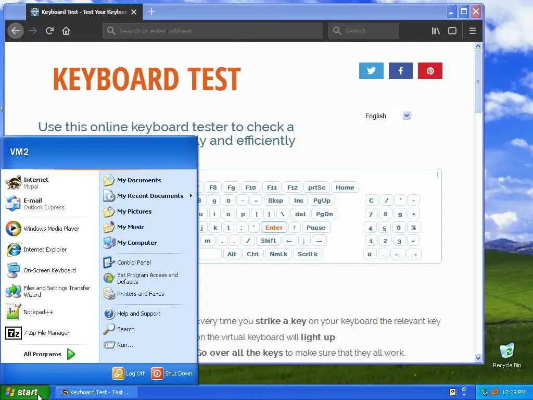The image size is (533, 400).
Task: Start Files and Settings Transfer Wizard
Action: click(48, 291)
